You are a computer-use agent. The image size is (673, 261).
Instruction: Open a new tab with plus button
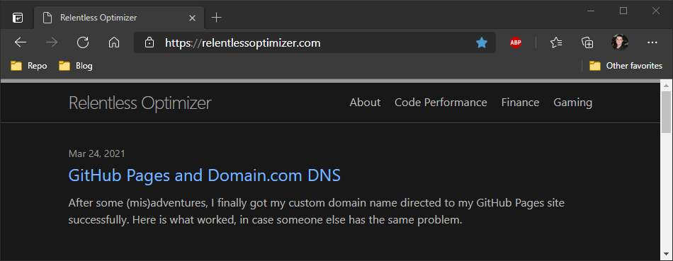217,18
